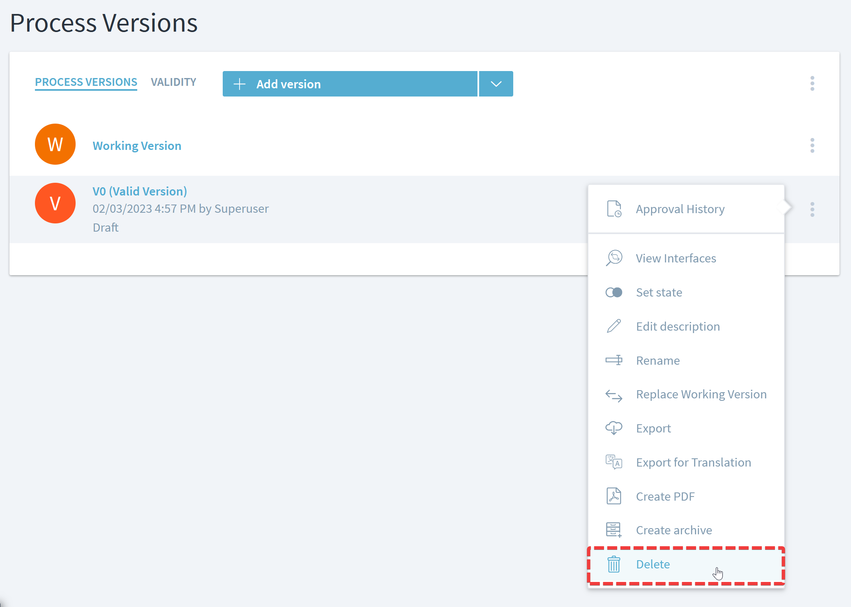Click the Delete trash can icon
This screenshot has height=607, width=851.
point(614,564)
